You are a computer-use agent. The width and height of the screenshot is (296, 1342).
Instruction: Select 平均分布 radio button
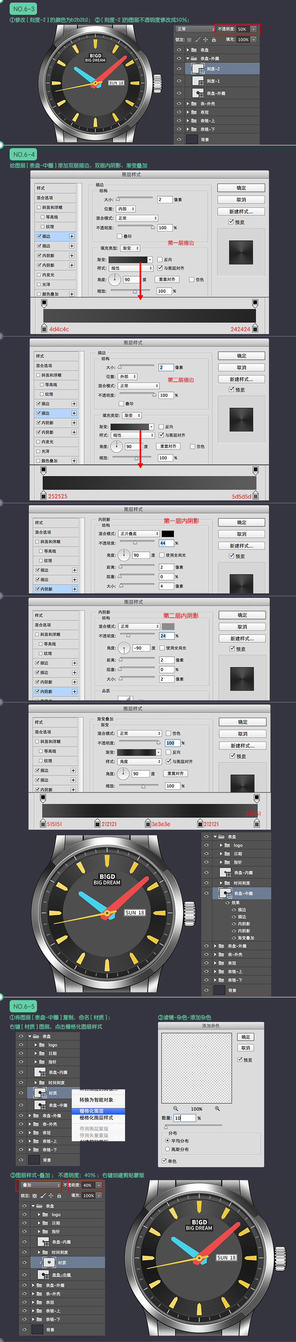[168, 1140]
